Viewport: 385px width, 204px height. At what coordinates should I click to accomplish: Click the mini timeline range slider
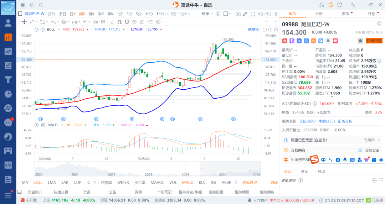pos(231,169)
